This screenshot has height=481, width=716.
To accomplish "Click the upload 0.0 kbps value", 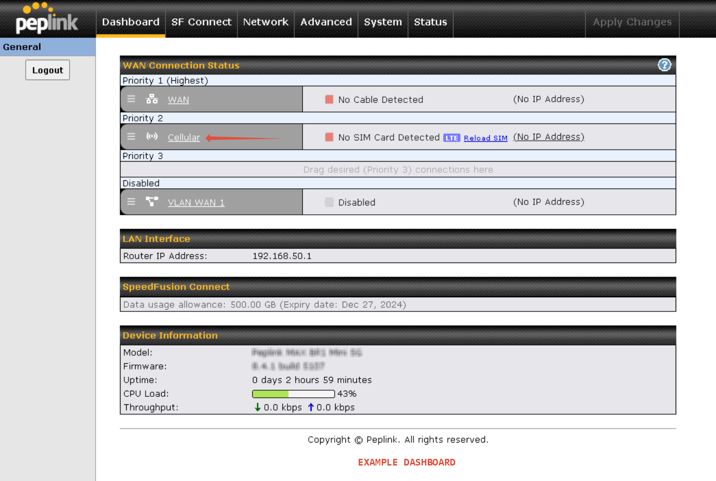I will [x=335, y=407].
